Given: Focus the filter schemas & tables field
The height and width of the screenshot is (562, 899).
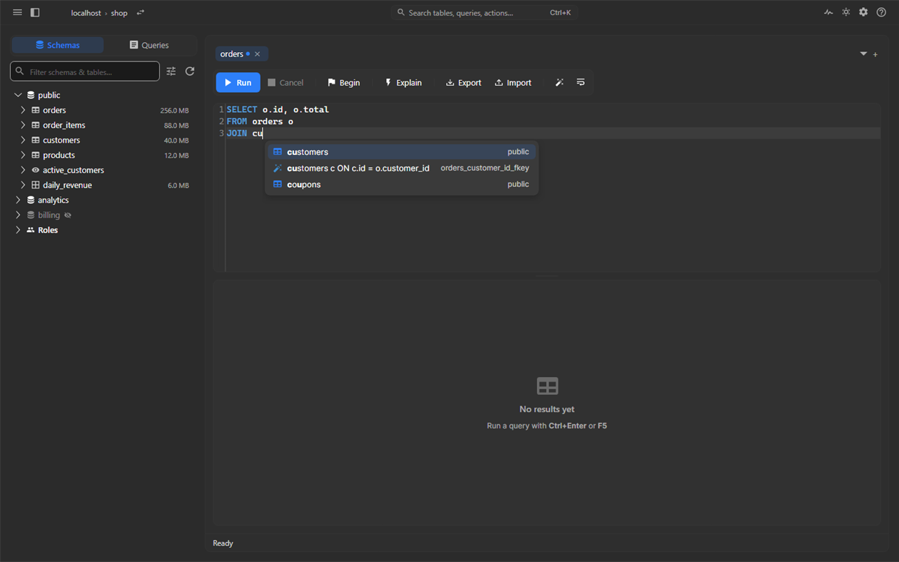Looking at the screenshot, I should point(85,71).
